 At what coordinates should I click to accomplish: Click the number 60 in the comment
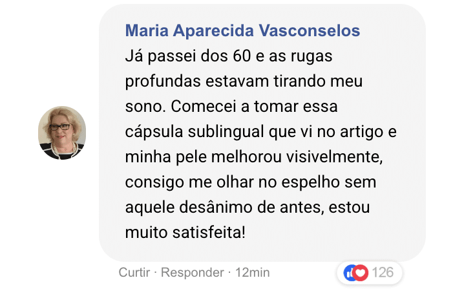(241, 56)
